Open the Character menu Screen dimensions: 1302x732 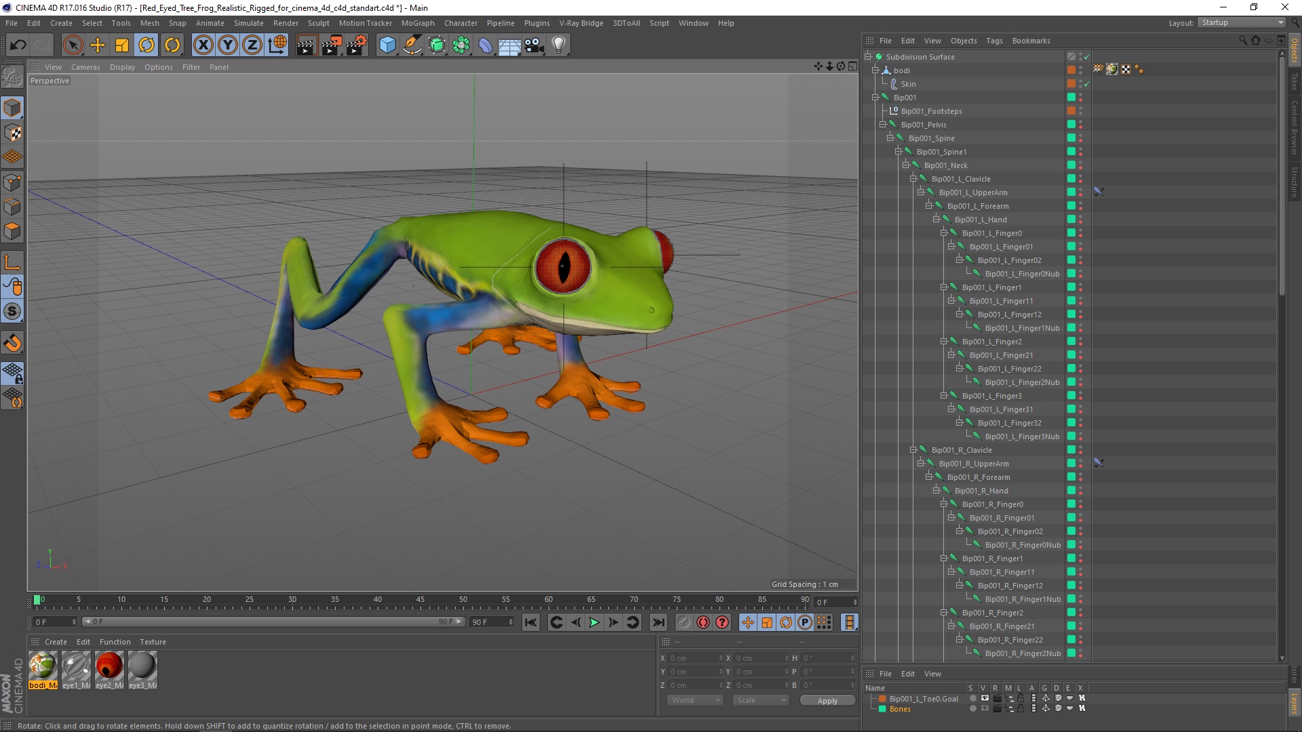(x=460, y=23)
